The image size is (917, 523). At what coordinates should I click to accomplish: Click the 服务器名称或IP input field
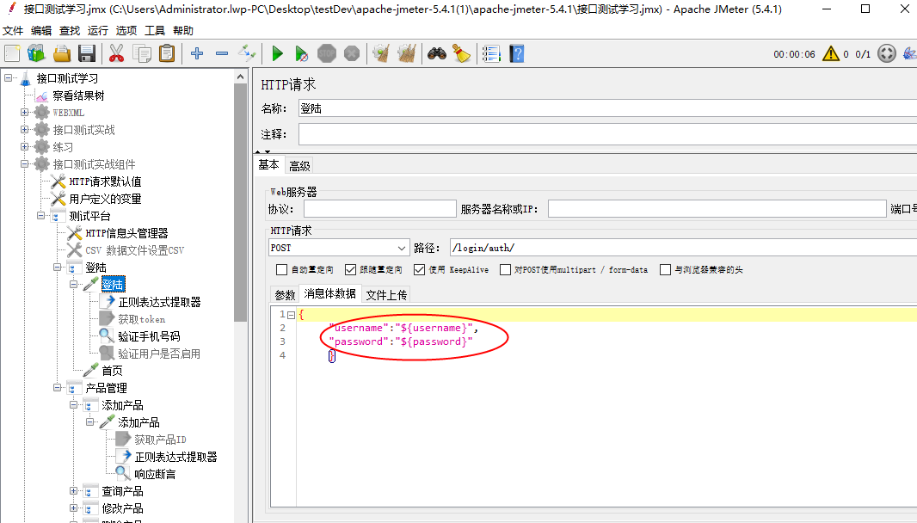point(717,209)
